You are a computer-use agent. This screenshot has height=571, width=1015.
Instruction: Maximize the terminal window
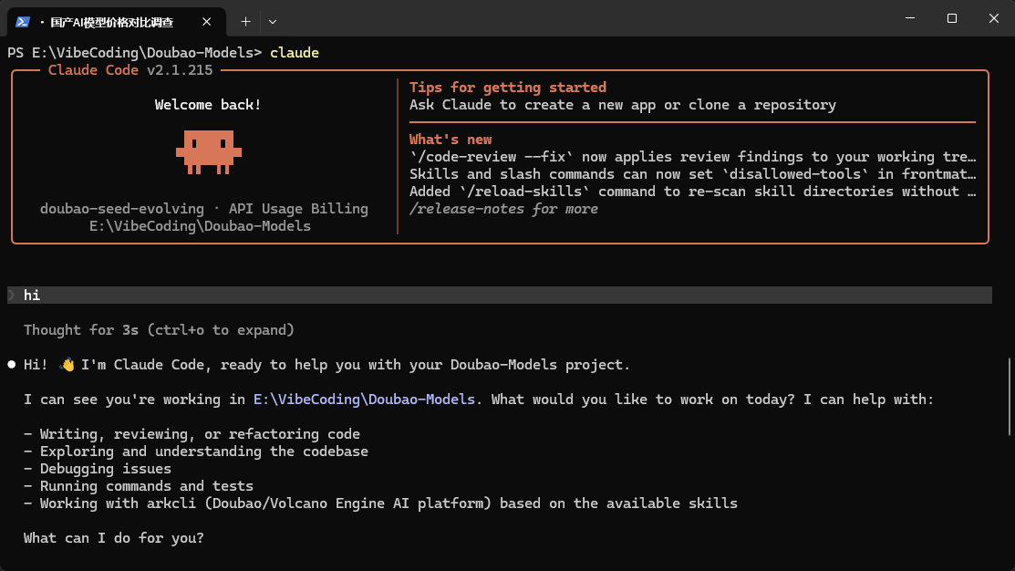coord(951,18)
